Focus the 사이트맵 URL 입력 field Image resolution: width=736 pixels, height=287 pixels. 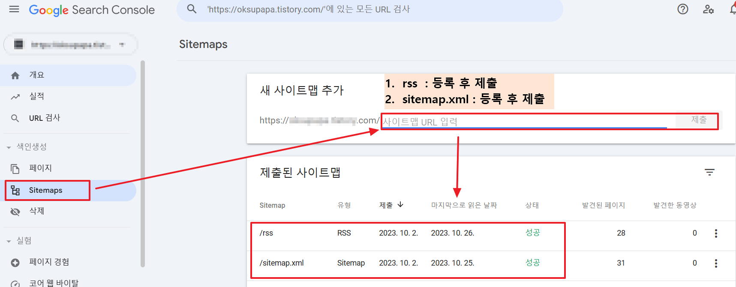524,122
